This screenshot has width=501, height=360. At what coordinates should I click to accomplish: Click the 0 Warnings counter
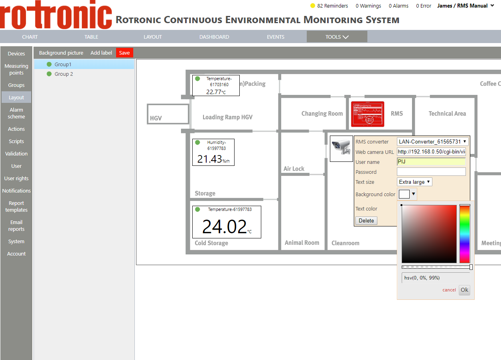(368, 6)
